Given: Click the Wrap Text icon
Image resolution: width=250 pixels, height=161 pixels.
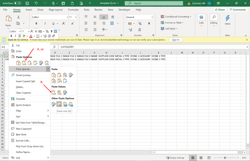Looking at the screenshot, I should pos(113,17).
